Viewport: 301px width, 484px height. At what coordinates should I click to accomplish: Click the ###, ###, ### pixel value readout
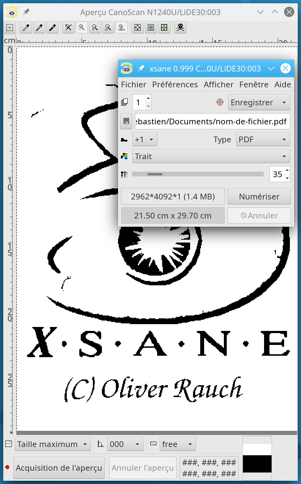[x=209, y=468]
